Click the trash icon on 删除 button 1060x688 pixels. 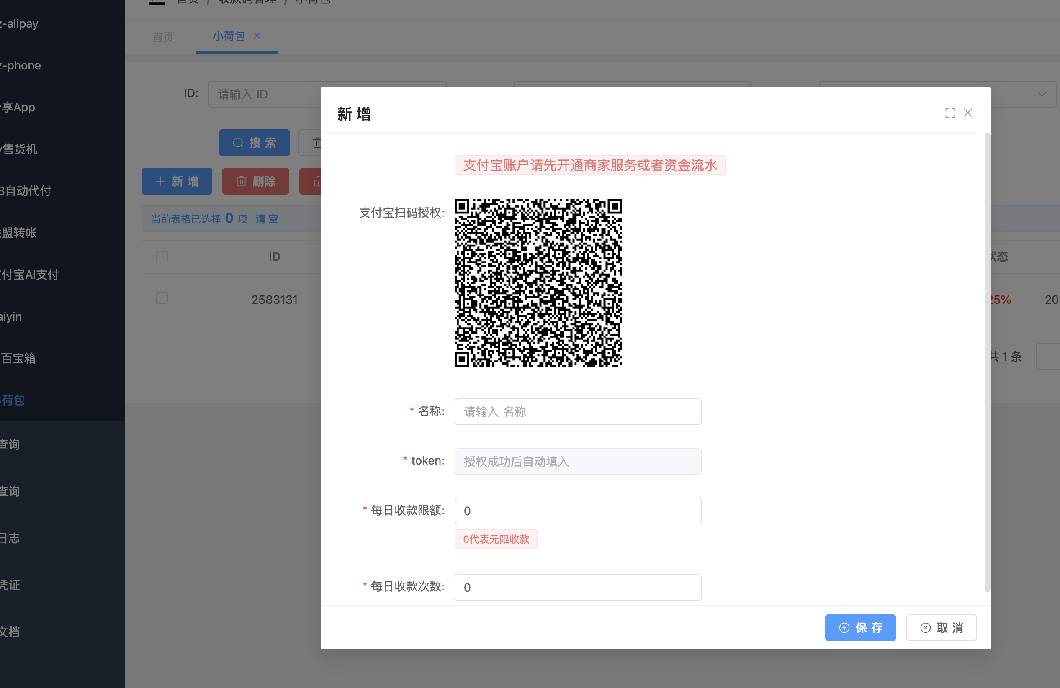click(x=241, y=181)
